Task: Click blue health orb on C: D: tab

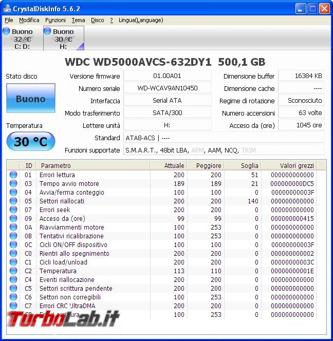Action: [6, 31]
